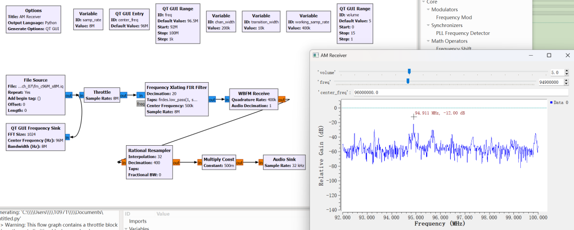Select the Options block
Image resolution: width=574 pixels, height=230 pixels.
click(x=33, y=20)
